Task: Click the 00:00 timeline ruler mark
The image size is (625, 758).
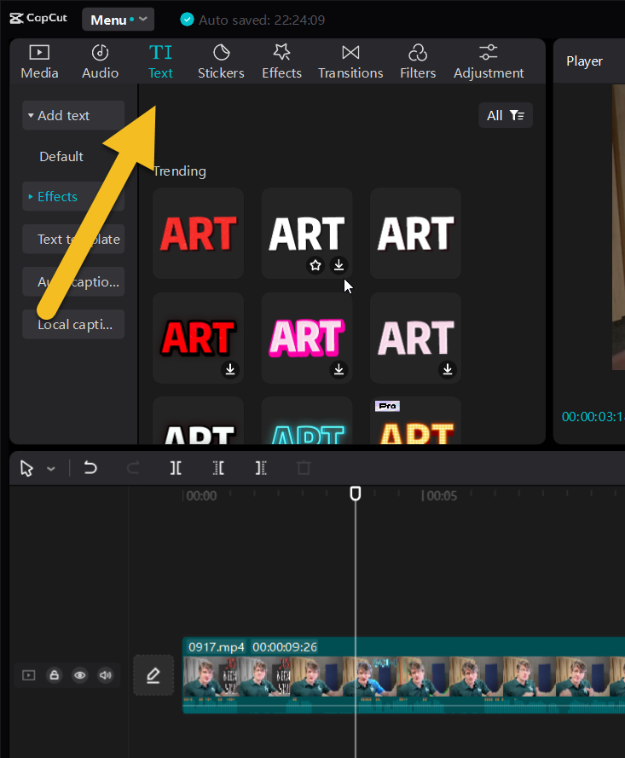Action: pyautogui.click(x=201, y=496)
